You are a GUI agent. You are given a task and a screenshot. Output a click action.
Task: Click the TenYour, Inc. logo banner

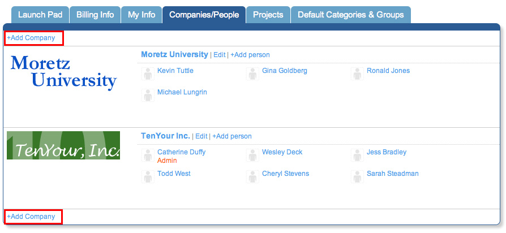click(63, 145)
